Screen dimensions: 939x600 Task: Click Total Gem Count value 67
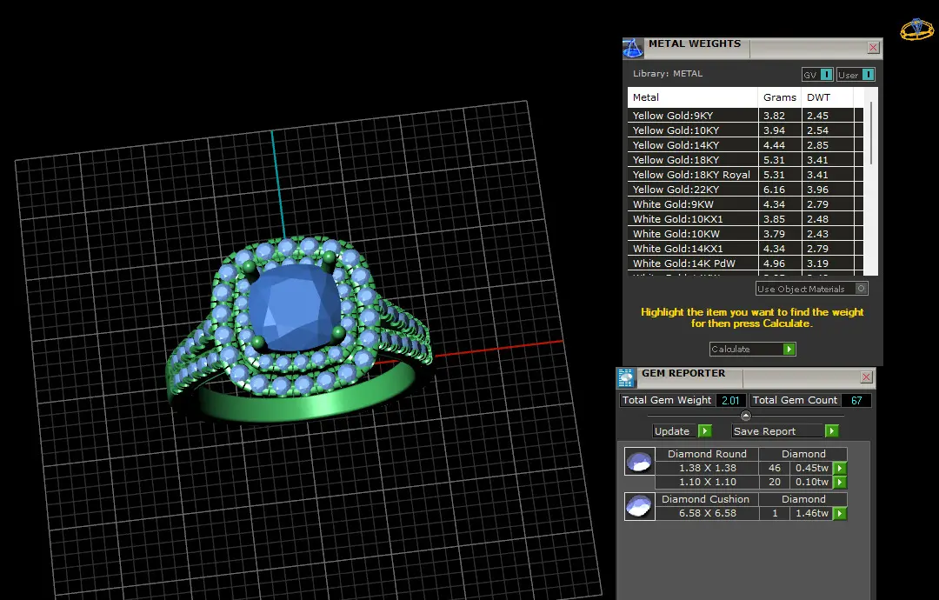[x=856, y=400]
